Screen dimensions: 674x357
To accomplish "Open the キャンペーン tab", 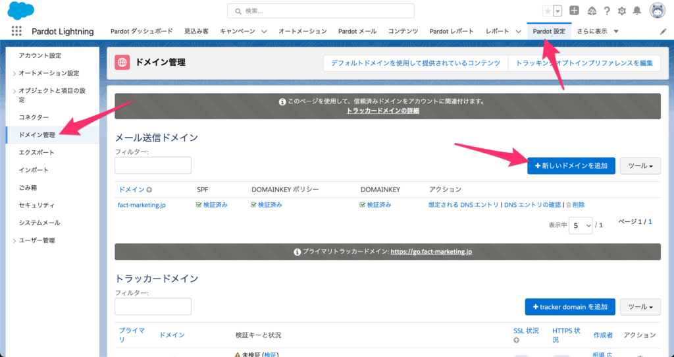I will click(x=237, y=31).
